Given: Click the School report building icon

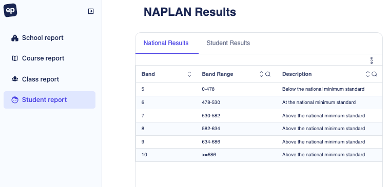Looking at the screenshot, I should [x=15, y=38].
